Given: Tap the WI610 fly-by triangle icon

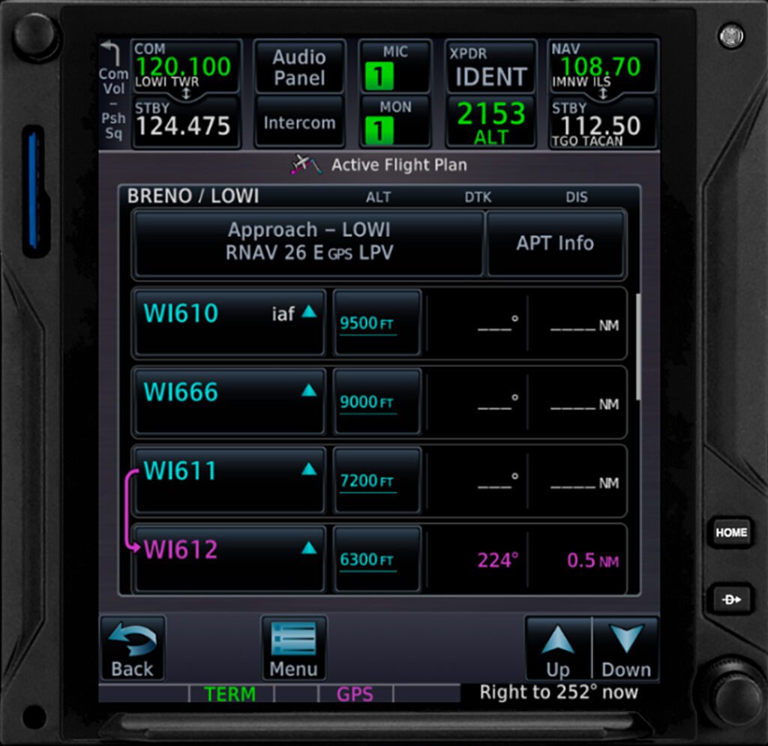Looking at the screenshot, I should 309,311.
